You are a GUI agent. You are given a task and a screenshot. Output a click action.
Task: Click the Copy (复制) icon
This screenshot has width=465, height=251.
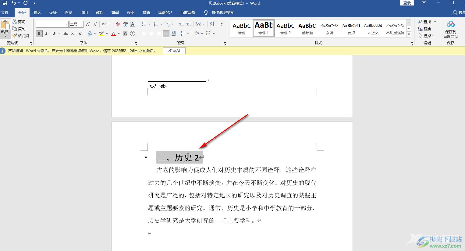click(15, 29)
